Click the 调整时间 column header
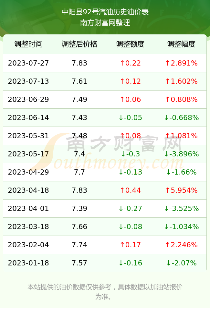210x318 pixels. coord(28,44)
